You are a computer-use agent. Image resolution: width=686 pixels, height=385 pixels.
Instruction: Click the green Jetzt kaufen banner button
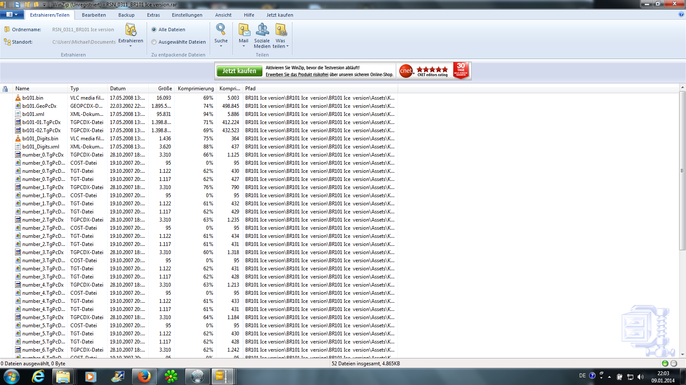(239, 71)
